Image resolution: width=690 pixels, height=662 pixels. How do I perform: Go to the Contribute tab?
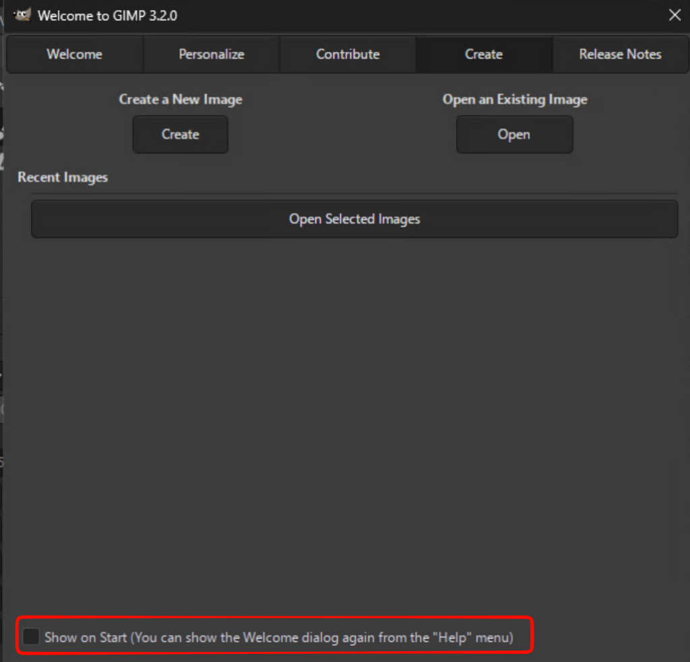click(x=348, y=54)
